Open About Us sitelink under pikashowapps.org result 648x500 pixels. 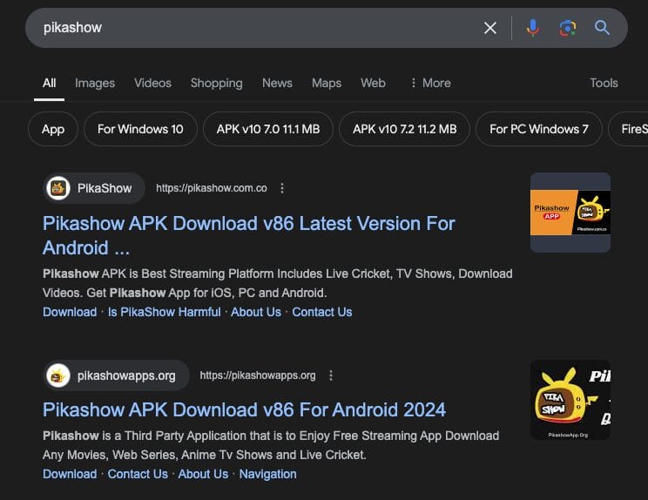click(203, 474)
